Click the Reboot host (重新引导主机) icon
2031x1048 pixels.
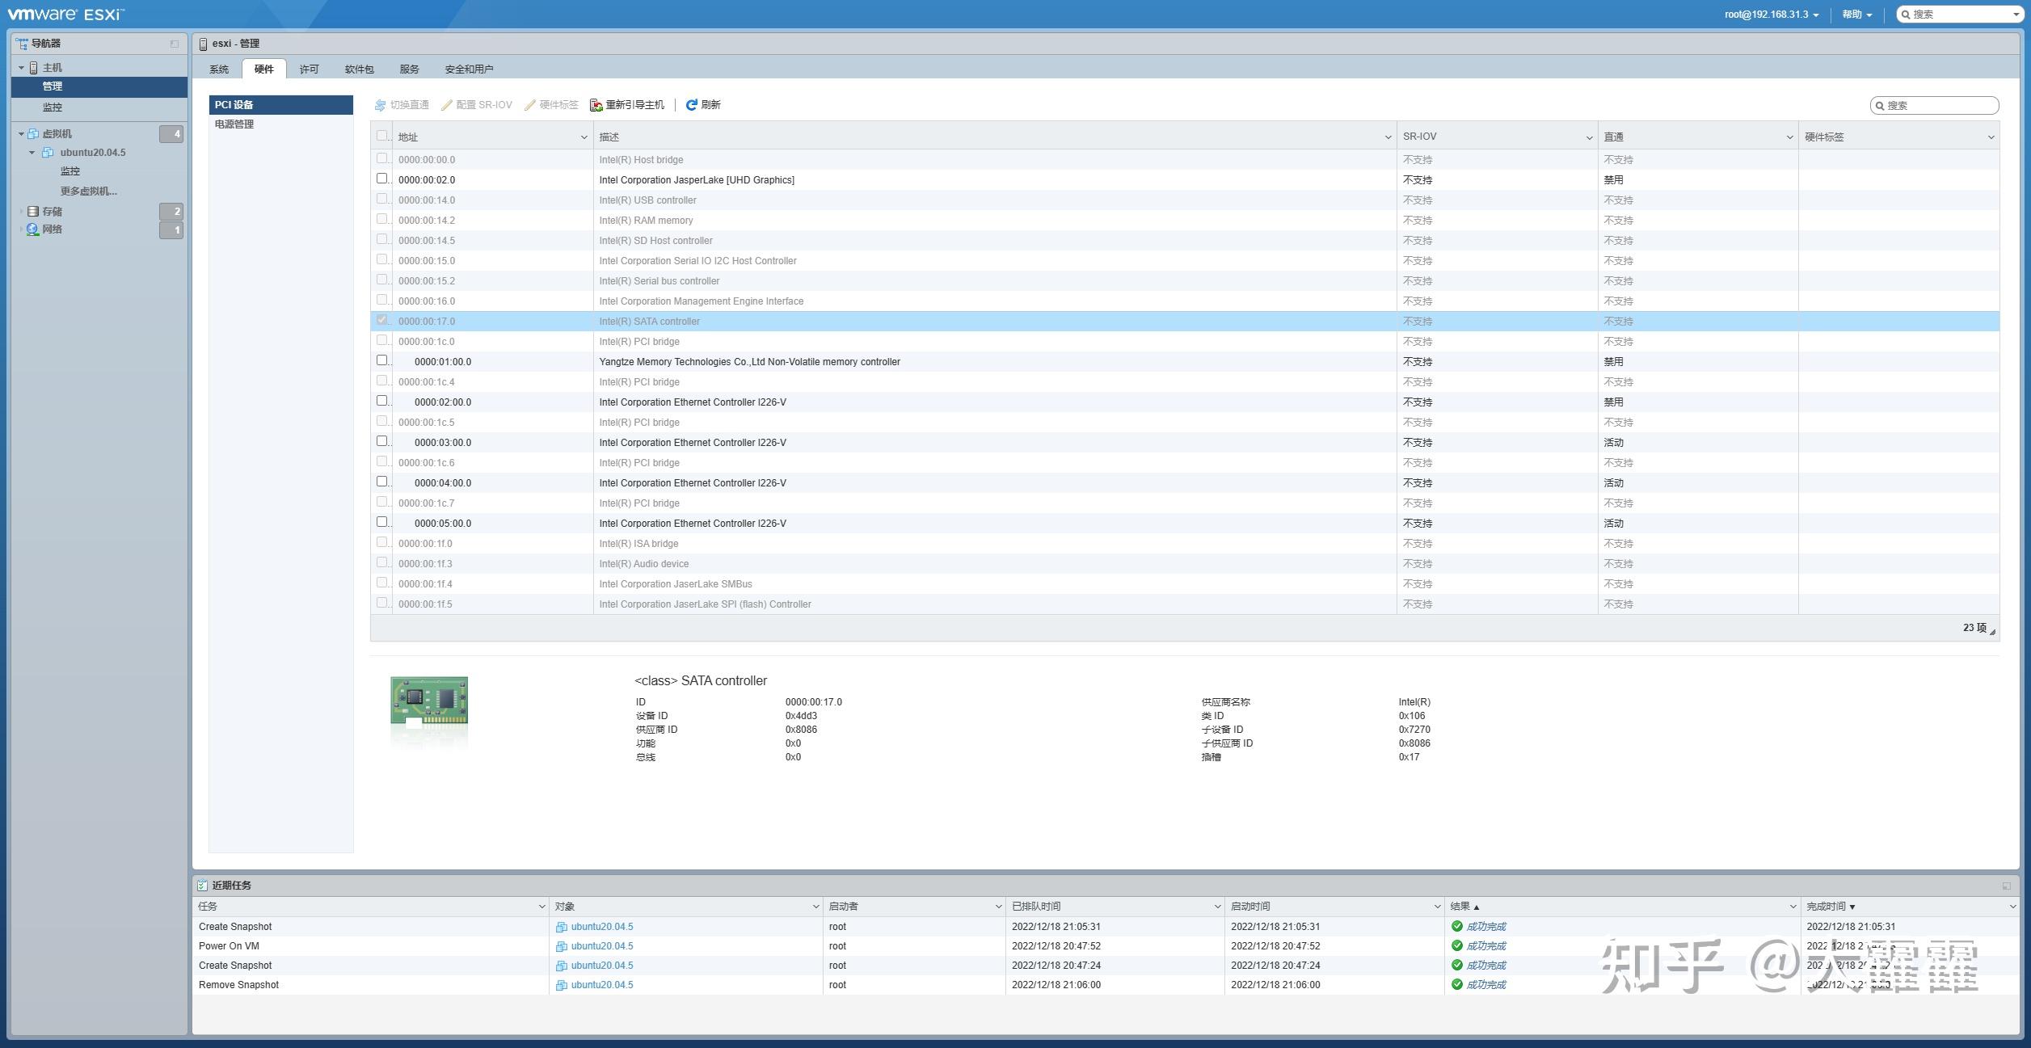(596, 105)
